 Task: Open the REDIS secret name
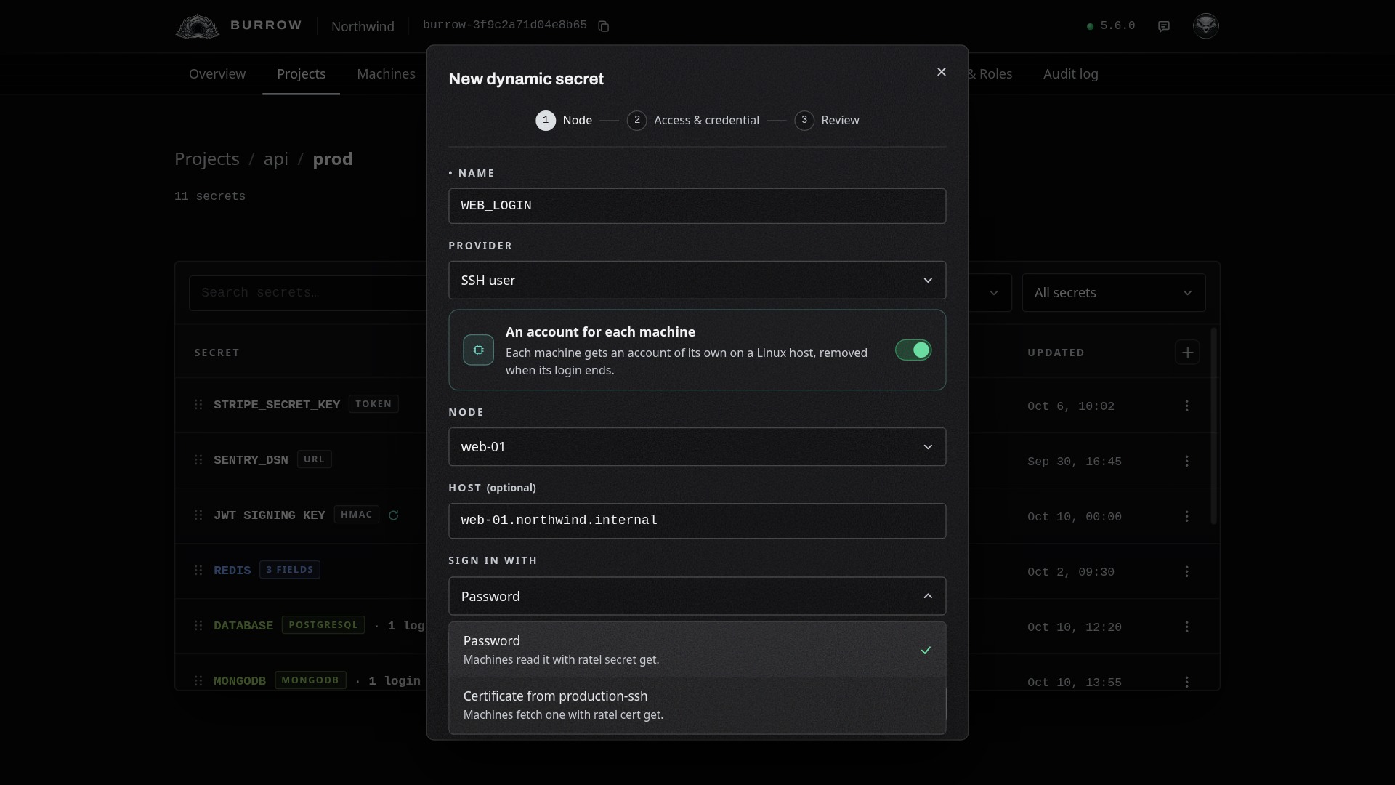pos(232,571)
